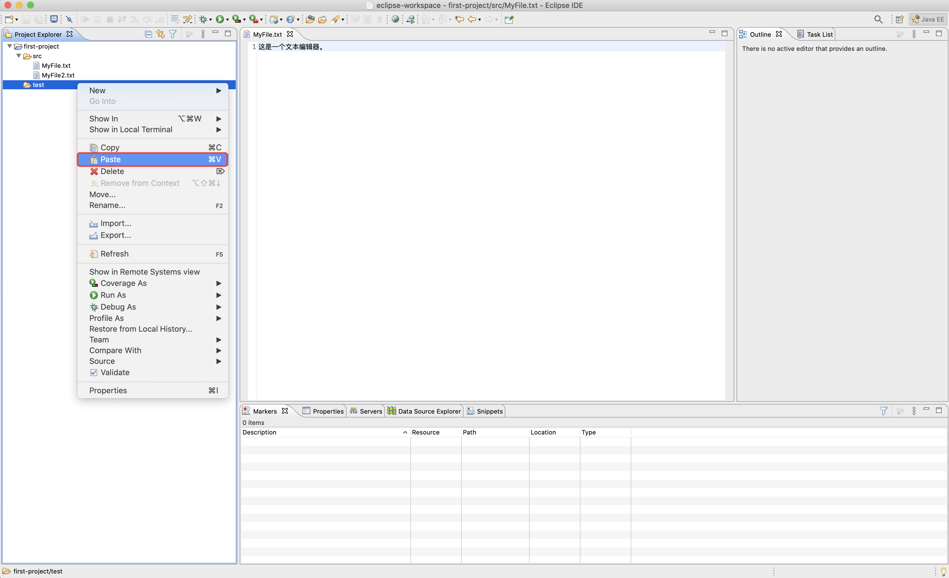Switch to the MyFile.txt editor tab

[x=267, y=34]
